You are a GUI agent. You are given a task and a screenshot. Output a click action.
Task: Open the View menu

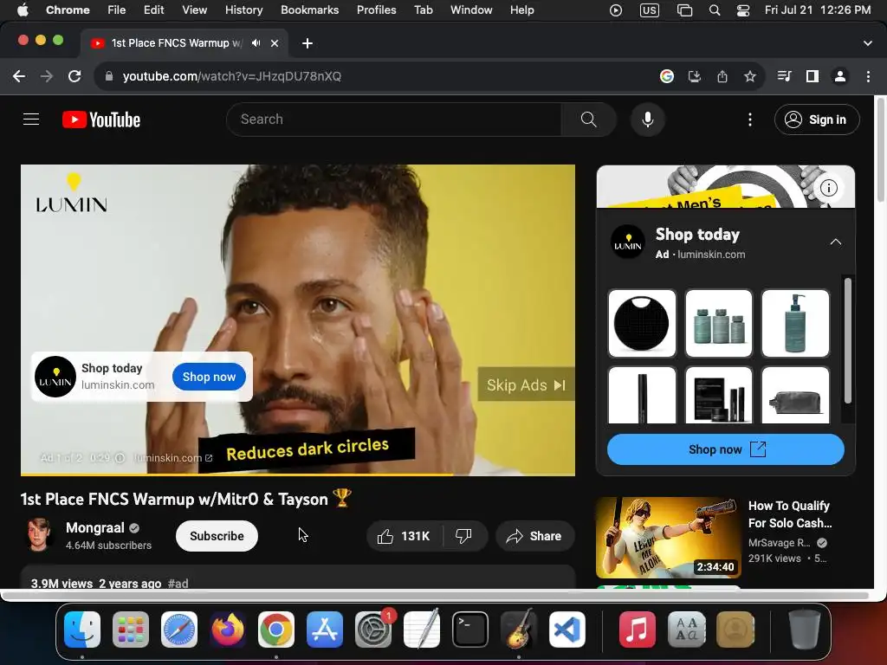click(x=194, y=10)
